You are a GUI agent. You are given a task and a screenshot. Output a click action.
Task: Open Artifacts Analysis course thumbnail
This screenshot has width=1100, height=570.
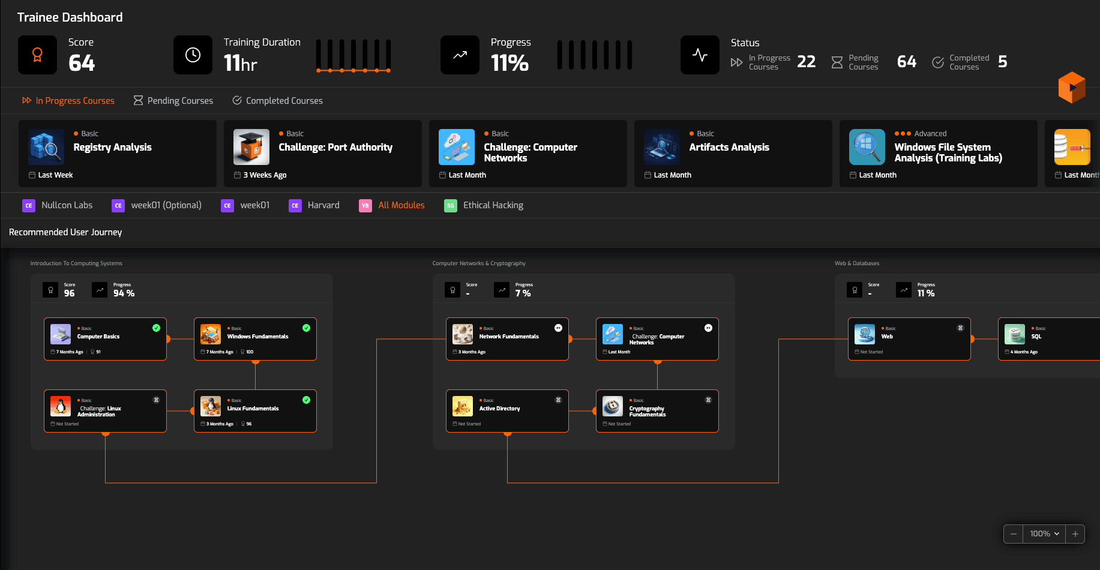[662, 147]
